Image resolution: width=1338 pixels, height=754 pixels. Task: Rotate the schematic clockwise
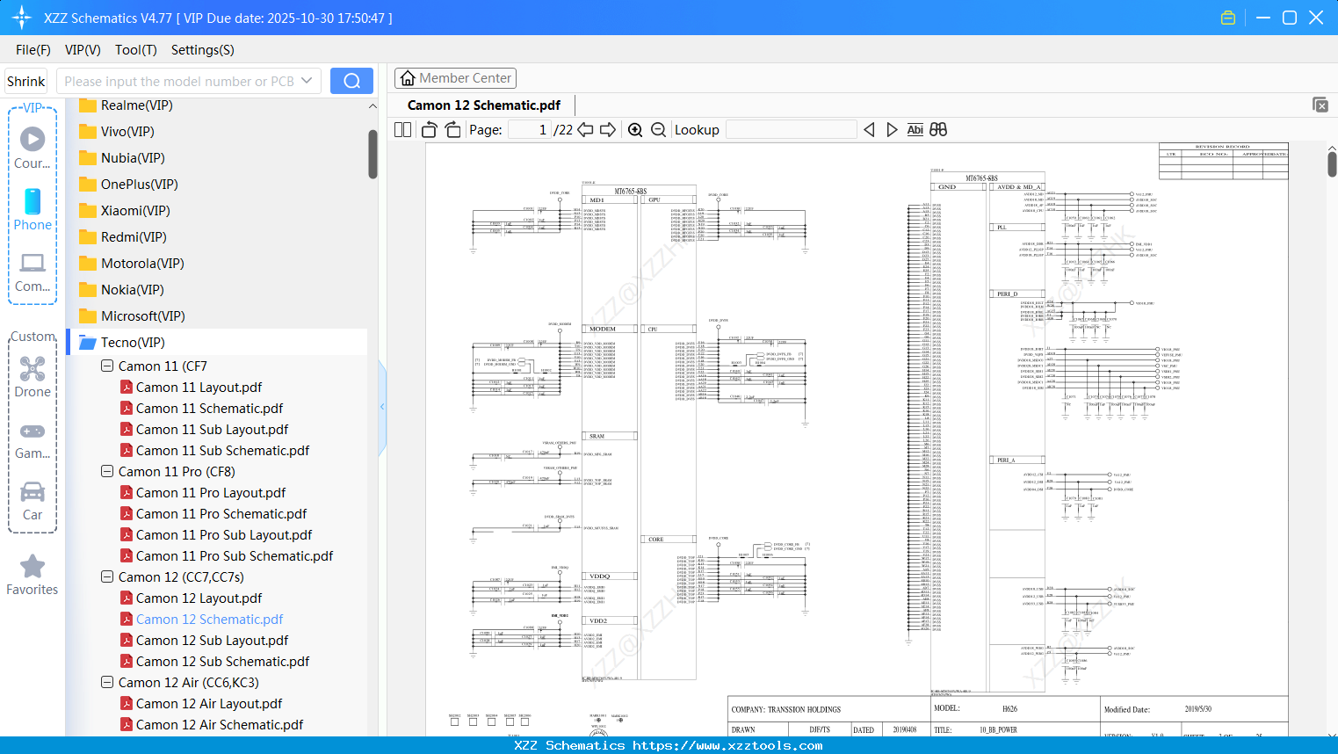coord(452,129)
